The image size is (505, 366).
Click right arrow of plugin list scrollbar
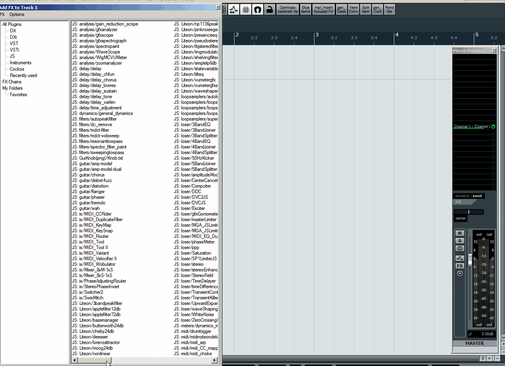point(215,360)
